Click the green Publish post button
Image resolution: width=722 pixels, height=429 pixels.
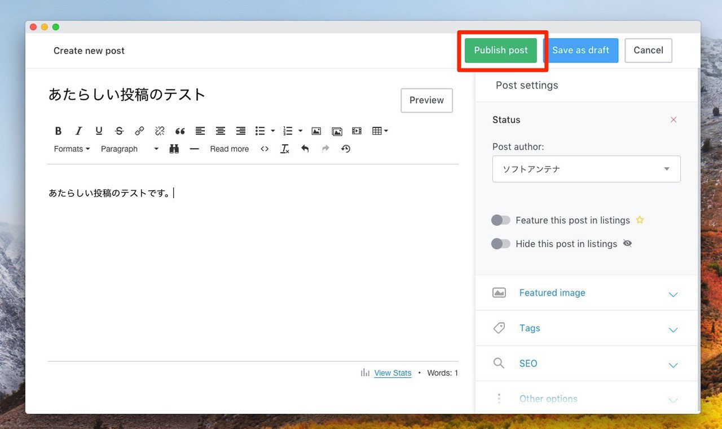[501, 50]
